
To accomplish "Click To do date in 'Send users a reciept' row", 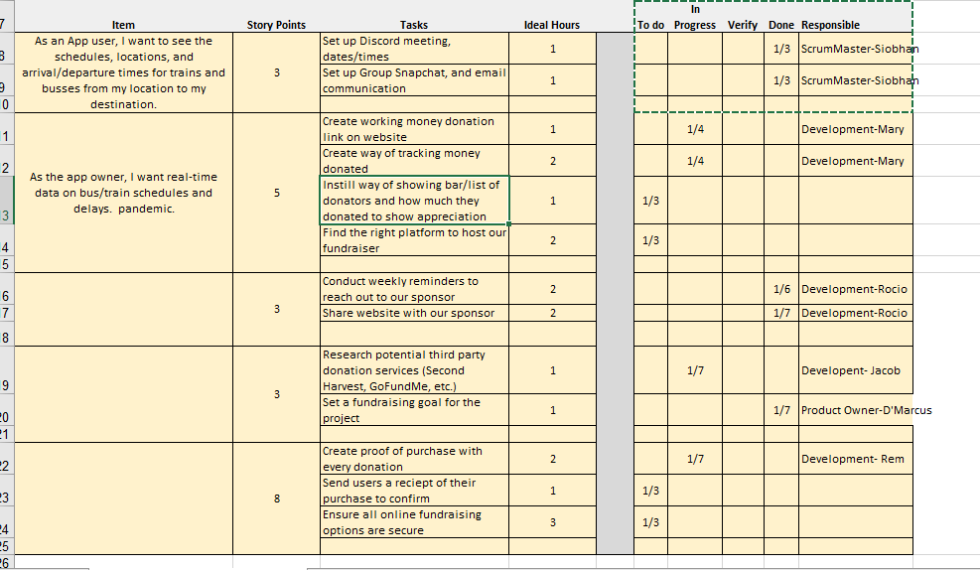I will click(x=650, y=491).
